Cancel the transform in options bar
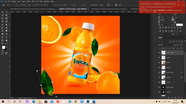This screenshot has height=104, width=186. tap(116, 5)
